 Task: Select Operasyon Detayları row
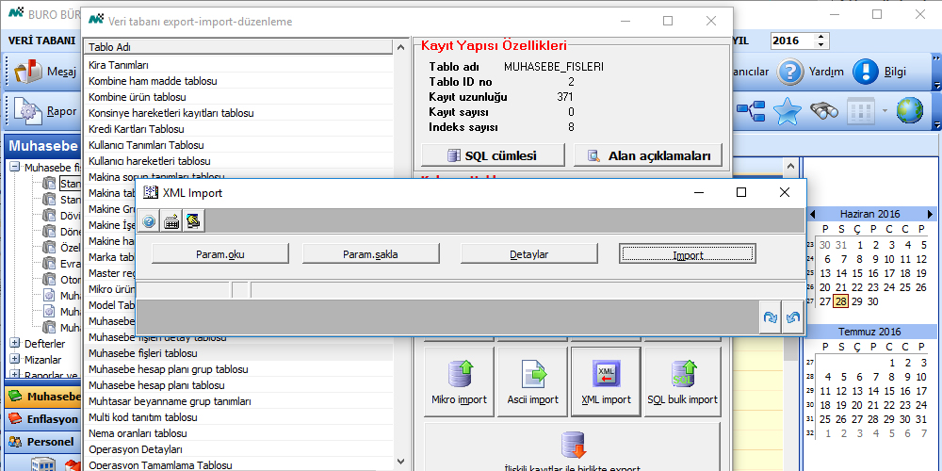[x=238, y=449]
